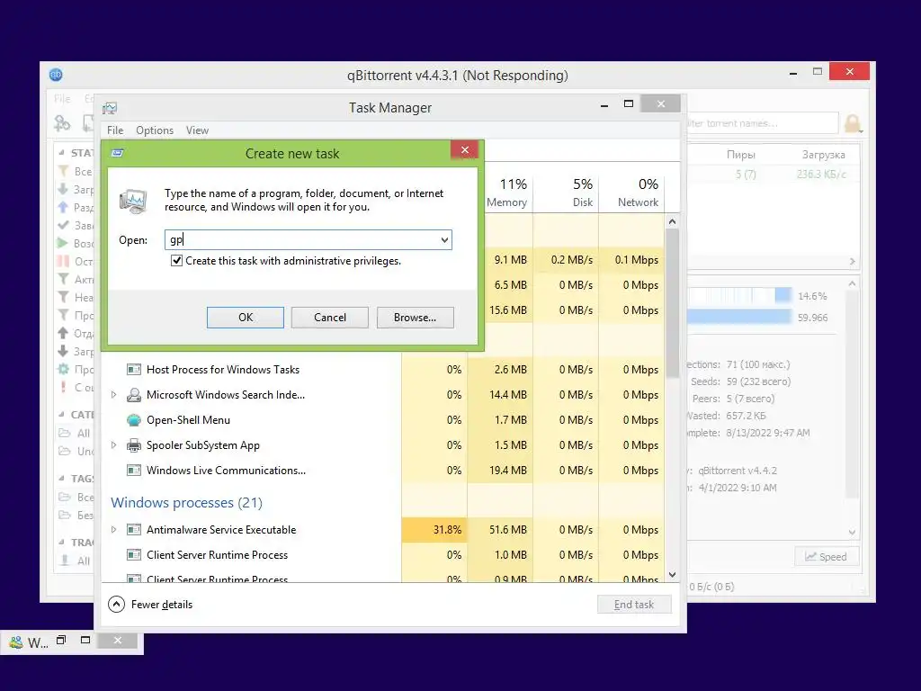
Task: Click the lock icon in qBittorrent toolbar
Action: click(x=853, y=123)
